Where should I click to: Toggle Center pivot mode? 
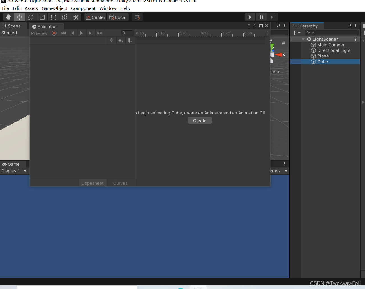click(x=96, y=17)
